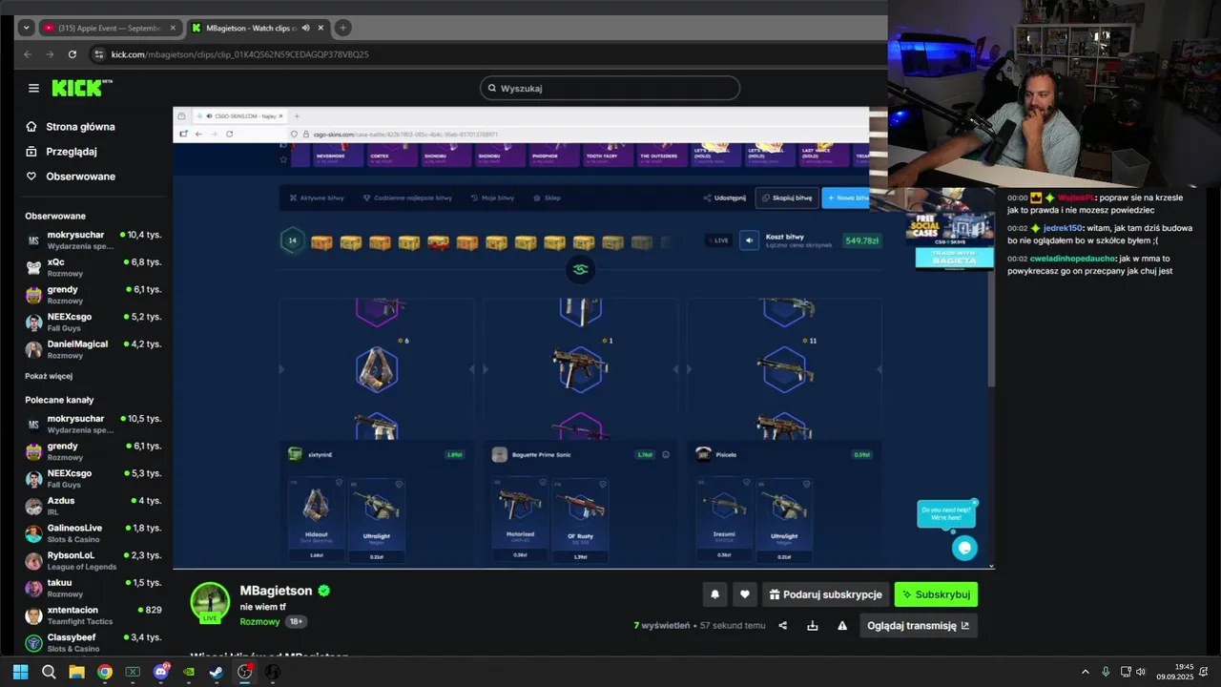Open the GalineosLive recommended channel
The height and width of the screenshot is (687, 1221).
pyautogui.click(x=93, y=532)
